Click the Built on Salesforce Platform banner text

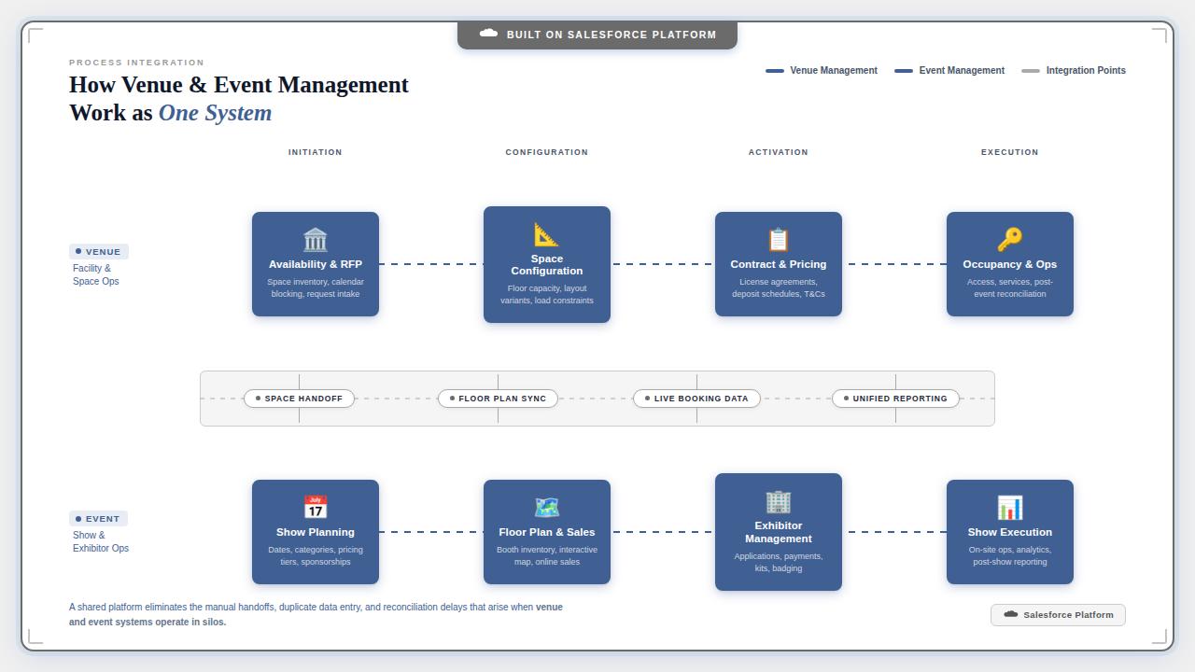(x=612, y=35)
